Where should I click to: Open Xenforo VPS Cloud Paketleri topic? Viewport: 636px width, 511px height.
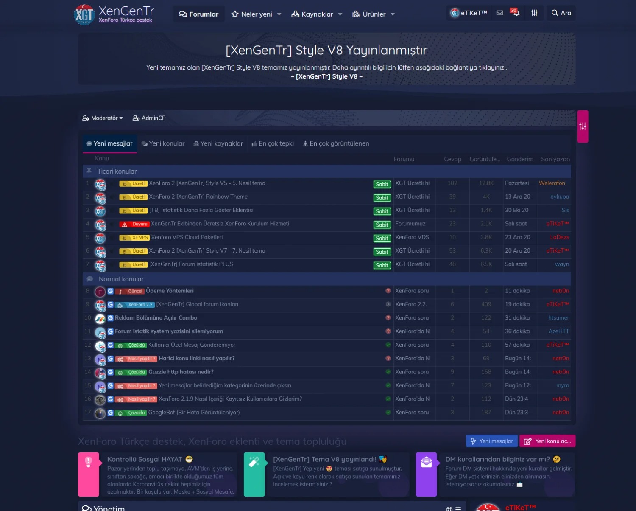pyautogui.click(x=187, y=237)
